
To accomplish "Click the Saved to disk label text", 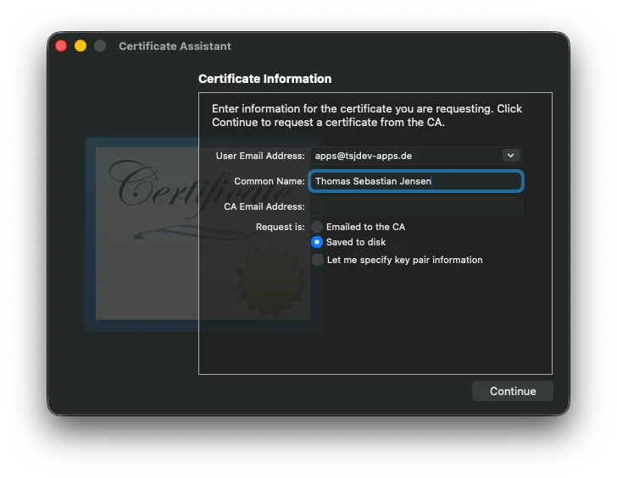I will tap(356, 242).
